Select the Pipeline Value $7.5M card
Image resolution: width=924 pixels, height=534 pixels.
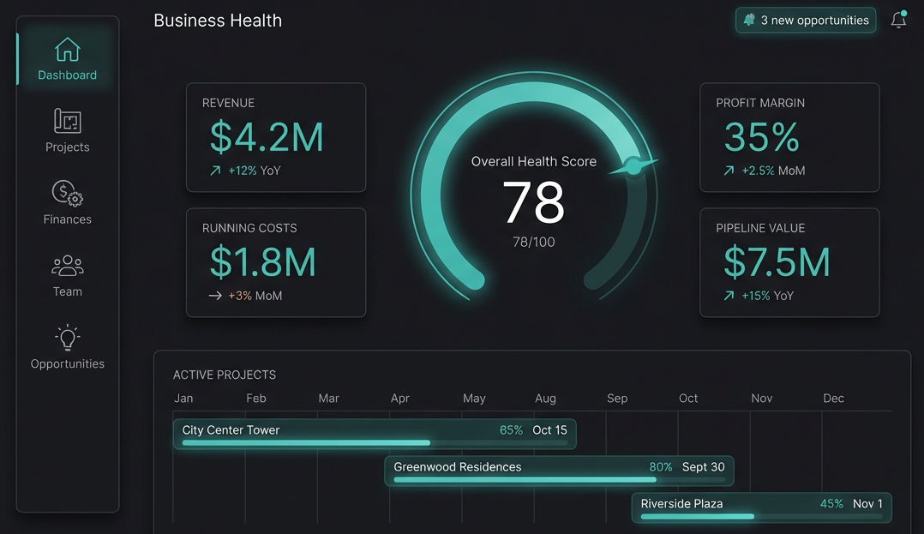tap(789, 262)
